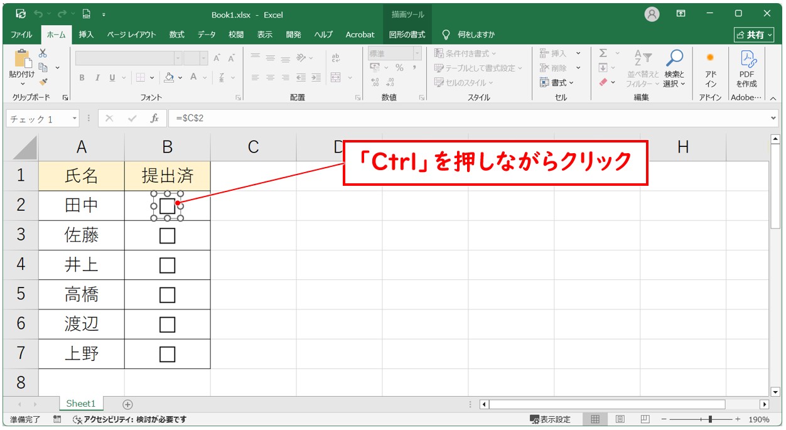
Task: Click the zoom out minus icon
Action: [662, 419]
